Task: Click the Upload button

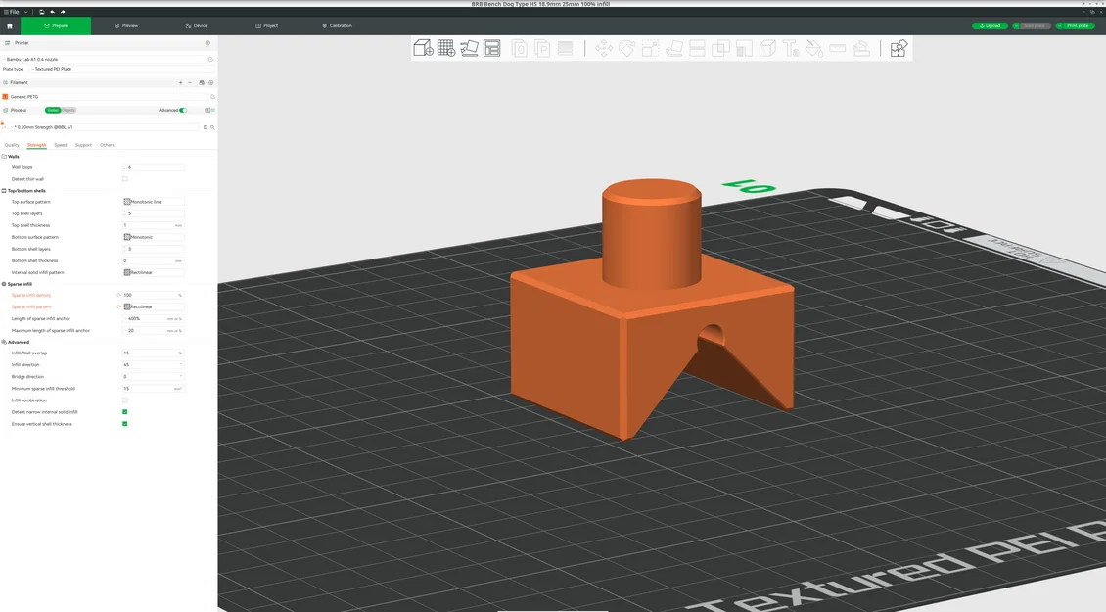Action: coord(990,26)
